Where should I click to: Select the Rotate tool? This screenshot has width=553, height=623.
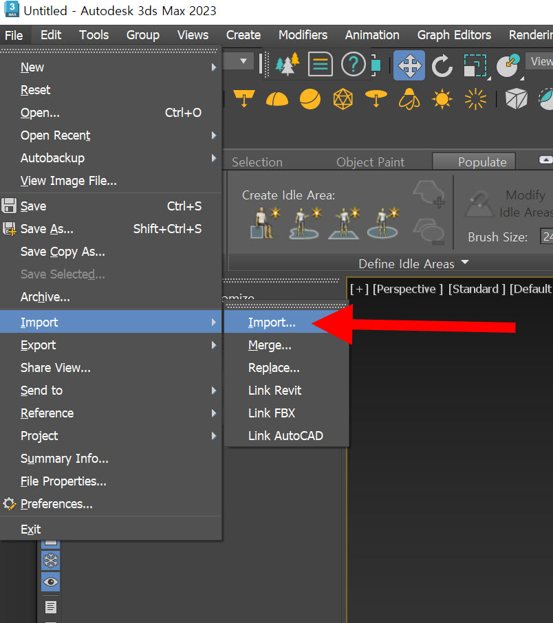[x=442, y=65]
